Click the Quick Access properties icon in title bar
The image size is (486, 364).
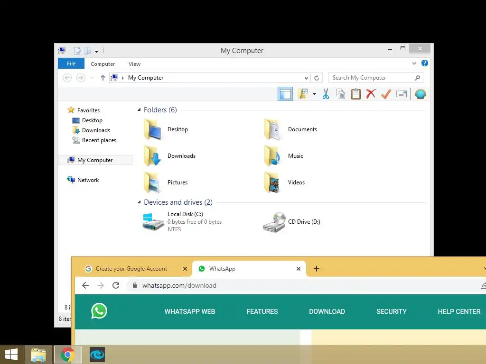click(x=77, y=50)
